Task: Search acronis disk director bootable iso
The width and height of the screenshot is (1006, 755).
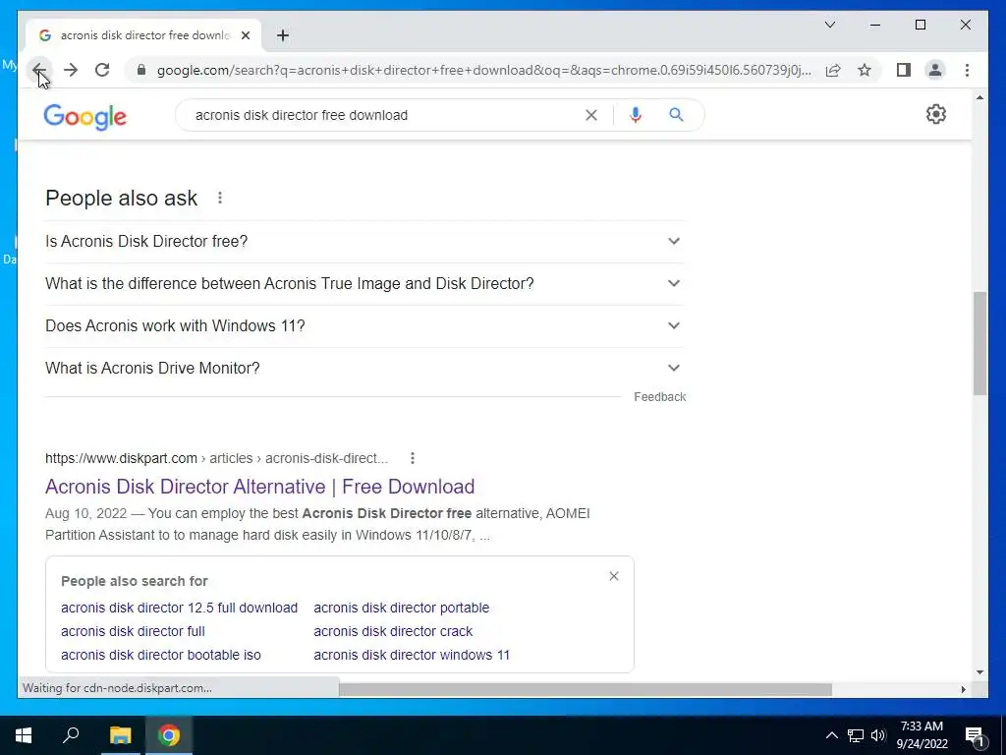Action: click(x=161, y=655)
